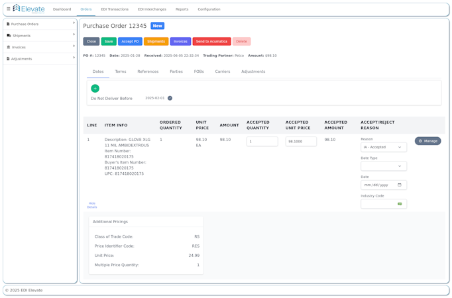This screenshot has height=298, width=452.
Task: Click the Elevate logo
Action: tap(29, 9)
